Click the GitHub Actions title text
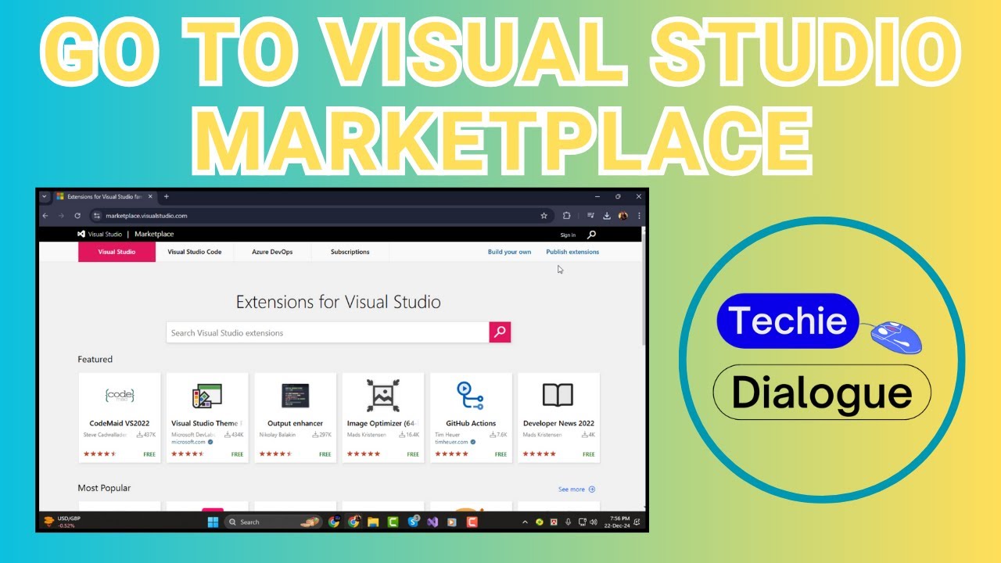 coord(471,423)
